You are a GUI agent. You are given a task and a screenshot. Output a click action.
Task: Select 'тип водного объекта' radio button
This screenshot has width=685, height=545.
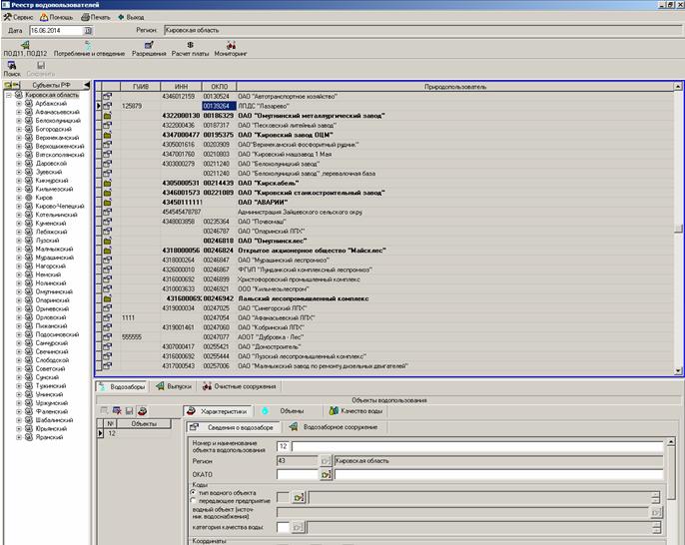point(193,492)
